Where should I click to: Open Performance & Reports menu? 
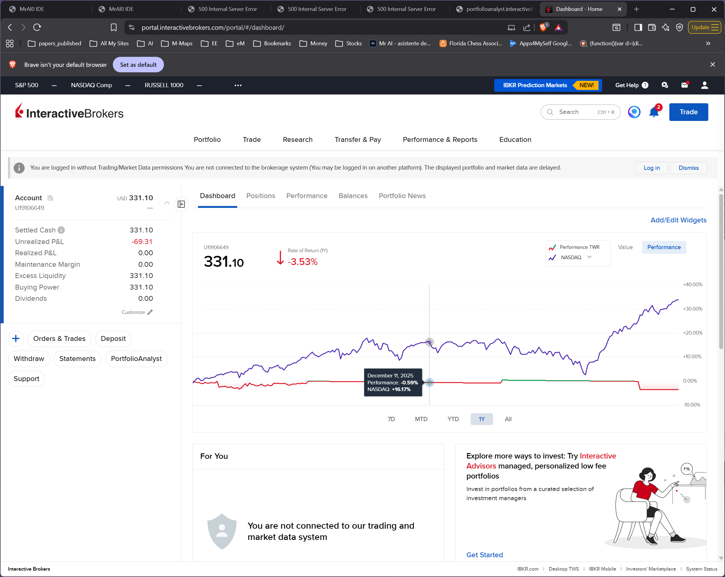pyautogui.click(x=440, y=139)
